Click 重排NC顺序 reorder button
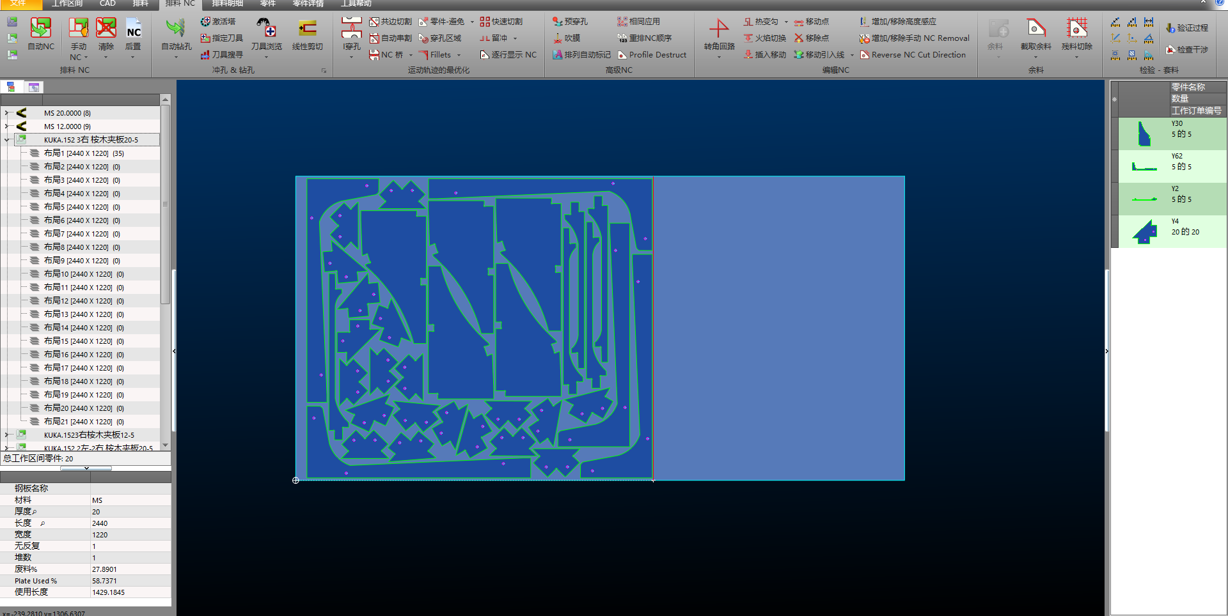The height and width of the screenshot is (616, 1228). (x=645, y=38)
